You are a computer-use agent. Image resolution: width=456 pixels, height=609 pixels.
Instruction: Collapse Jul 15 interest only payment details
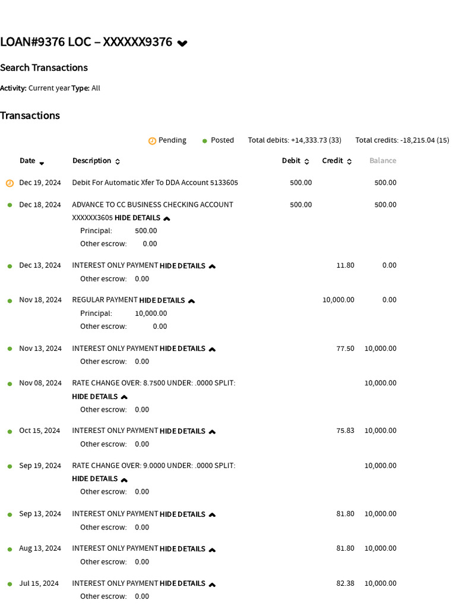click(x=188, y=584)
